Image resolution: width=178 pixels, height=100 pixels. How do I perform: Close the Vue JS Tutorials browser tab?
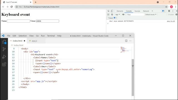coord(31,2)
